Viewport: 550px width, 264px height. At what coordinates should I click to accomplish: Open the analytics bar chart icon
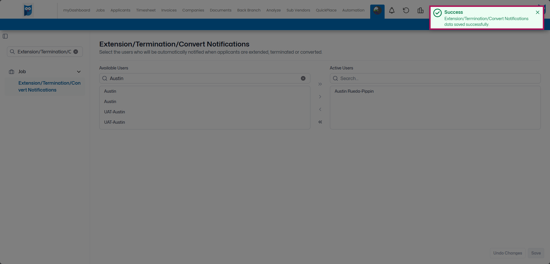[420, 10]
